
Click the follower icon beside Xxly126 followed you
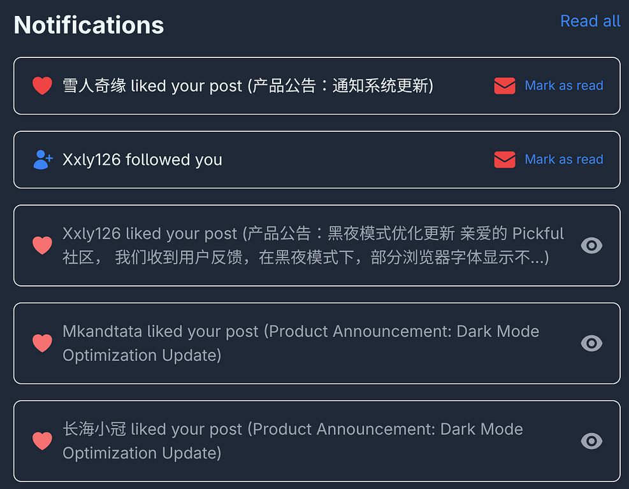[43, 160]
